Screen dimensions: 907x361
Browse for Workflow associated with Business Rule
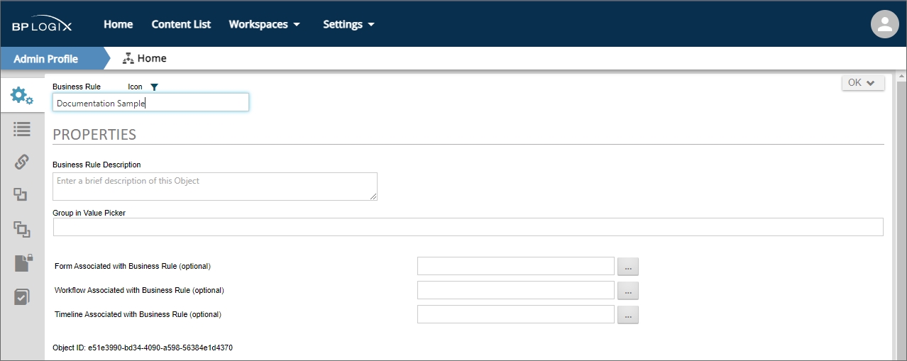tap(627, 291)
